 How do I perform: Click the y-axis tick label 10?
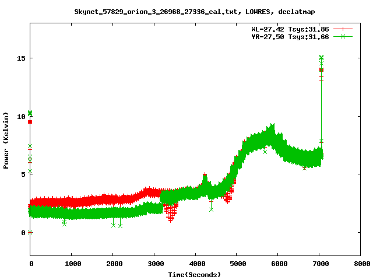click(x=21, y=117)
